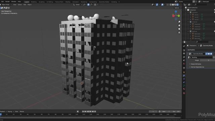Screen dimensions: 215x121
Task: Toggle X-ray mode button
Action: (x=168, y=5)
